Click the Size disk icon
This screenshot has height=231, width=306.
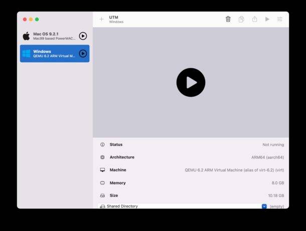102,195
